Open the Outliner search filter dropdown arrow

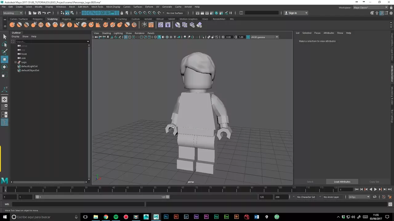tap(88, 41)
